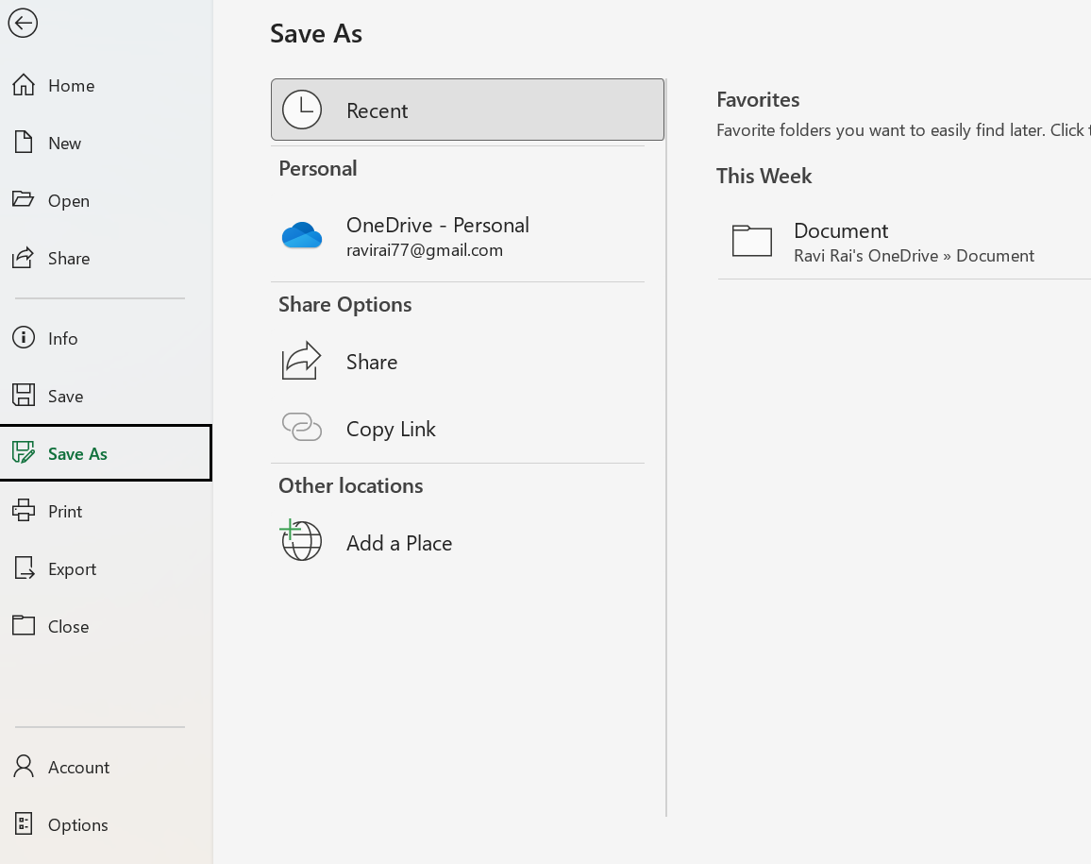Click the Account person icon
The width and height of the screenshot is (1091, 864).
[24, 766]
